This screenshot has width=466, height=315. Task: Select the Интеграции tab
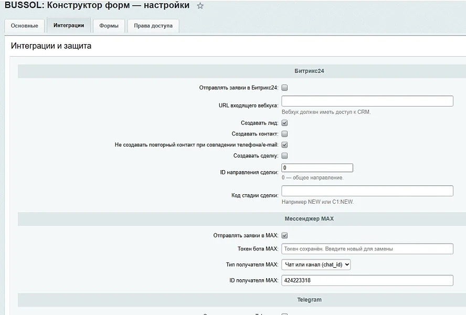(x=69, y=25)
